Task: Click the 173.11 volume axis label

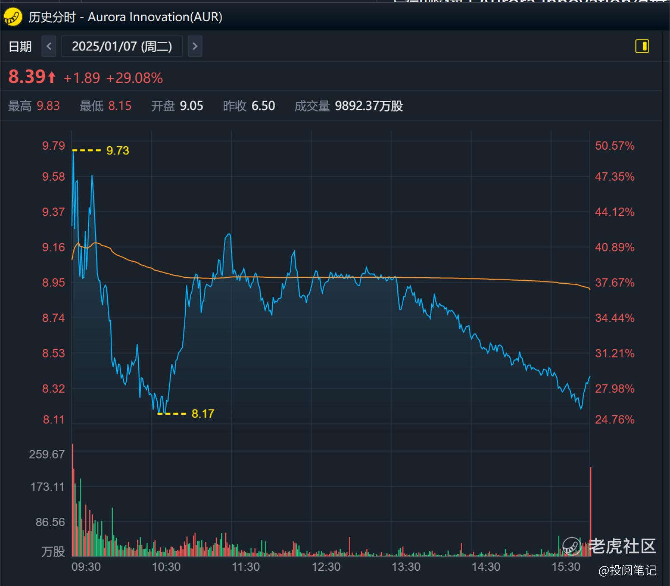Action: (x=47, y=487)
